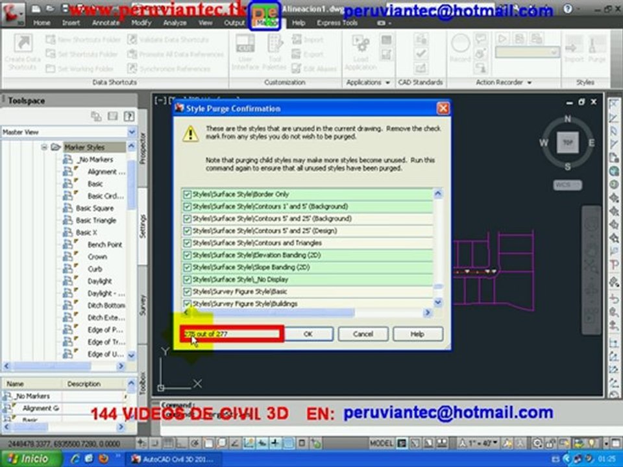
Task: Click the Internet Explorer quick launch icon
Action: click(75, 459)
